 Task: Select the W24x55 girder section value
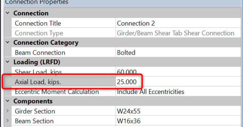coord(128,111)
